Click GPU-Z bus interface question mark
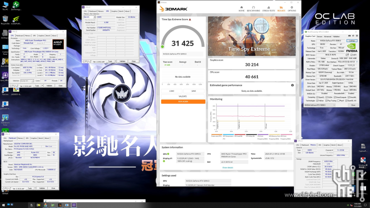 357,62
